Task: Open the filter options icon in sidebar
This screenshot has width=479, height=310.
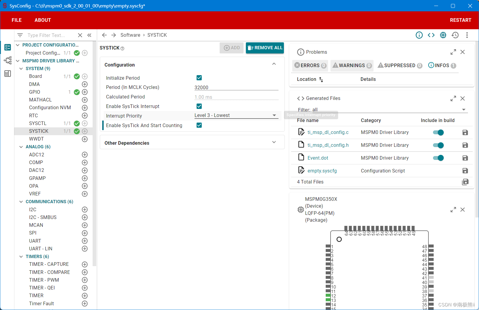Action: [x=20, y=35]
